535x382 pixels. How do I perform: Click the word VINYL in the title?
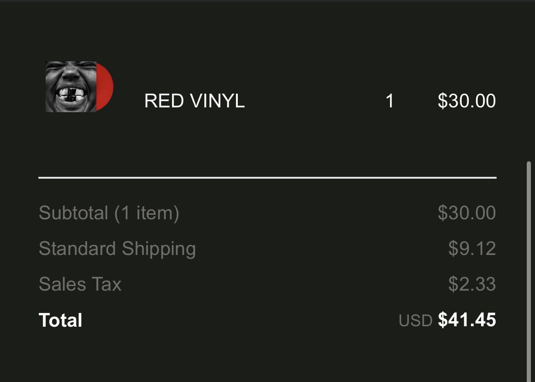click(218, 101)
